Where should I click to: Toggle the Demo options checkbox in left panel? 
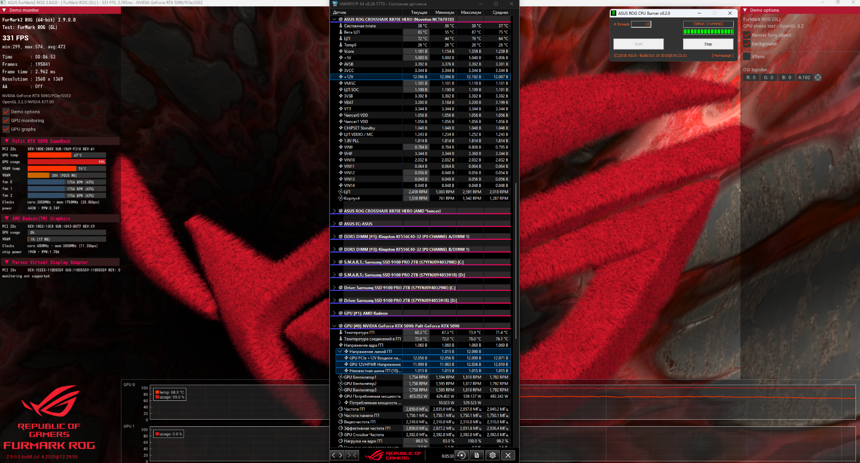pyautogui.click(x=6, y=112)
